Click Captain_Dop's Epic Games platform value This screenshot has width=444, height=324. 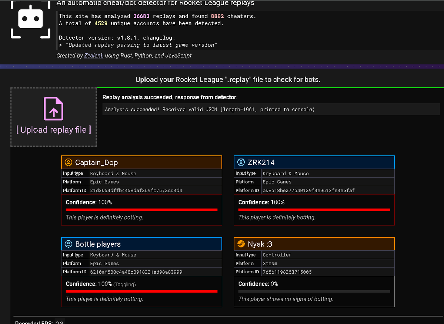coord(104,182)
